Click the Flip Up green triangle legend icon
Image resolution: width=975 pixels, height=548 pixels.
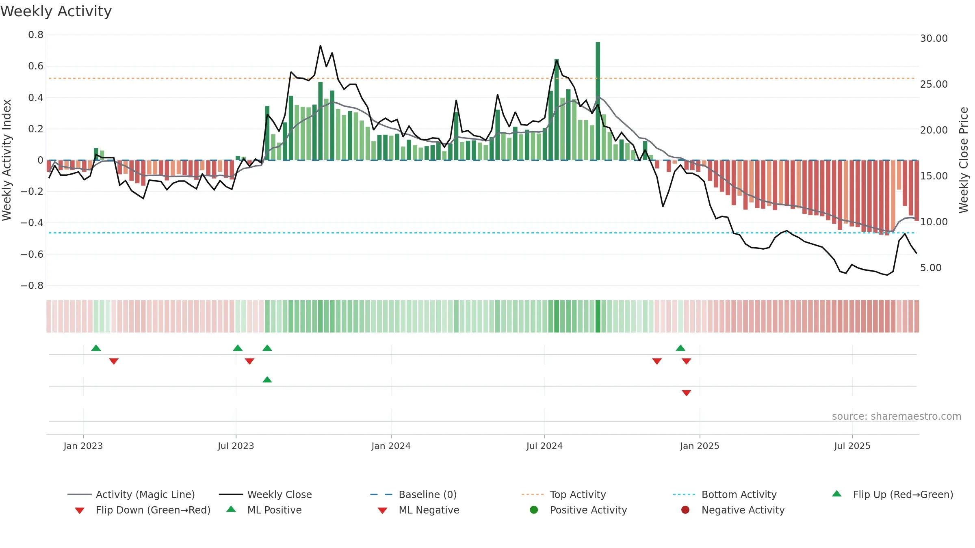(x=836, y=494)
